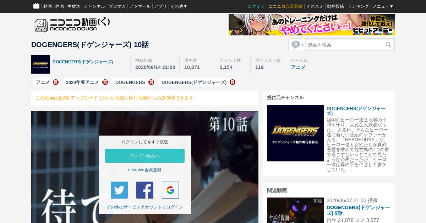Select the アニメ tag
The width and height of the screenshot is (426, 223).
point(43,82)
